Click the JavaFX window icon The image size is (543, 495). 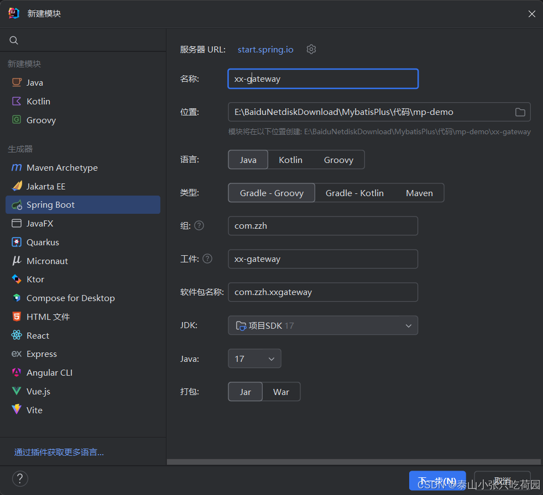17,223
